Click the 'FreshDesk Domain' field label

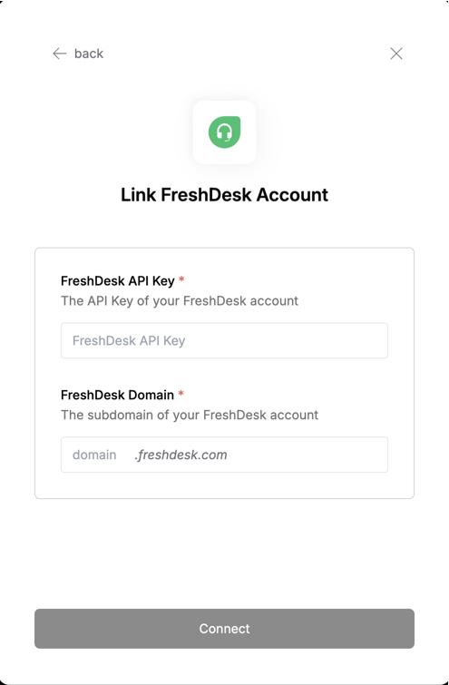[117, 395]
